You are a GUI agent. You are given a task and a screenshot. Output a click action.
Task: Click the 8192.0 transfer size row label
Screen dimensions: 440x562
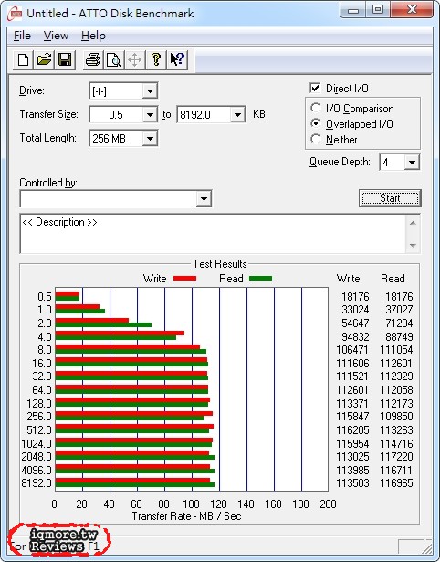(37, 483)
